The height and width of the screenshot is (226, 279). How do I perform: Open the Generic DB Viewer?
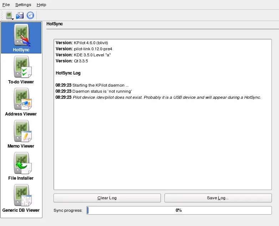click(x=21, y=198)
